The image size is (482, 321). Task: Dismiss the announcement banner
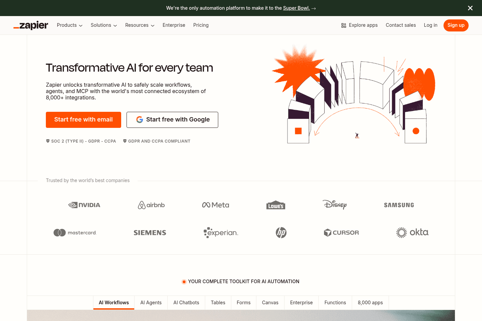coord(470,8)
